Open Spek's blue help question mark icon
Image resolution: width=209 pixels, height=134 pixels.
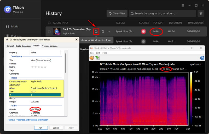point(202,58)
